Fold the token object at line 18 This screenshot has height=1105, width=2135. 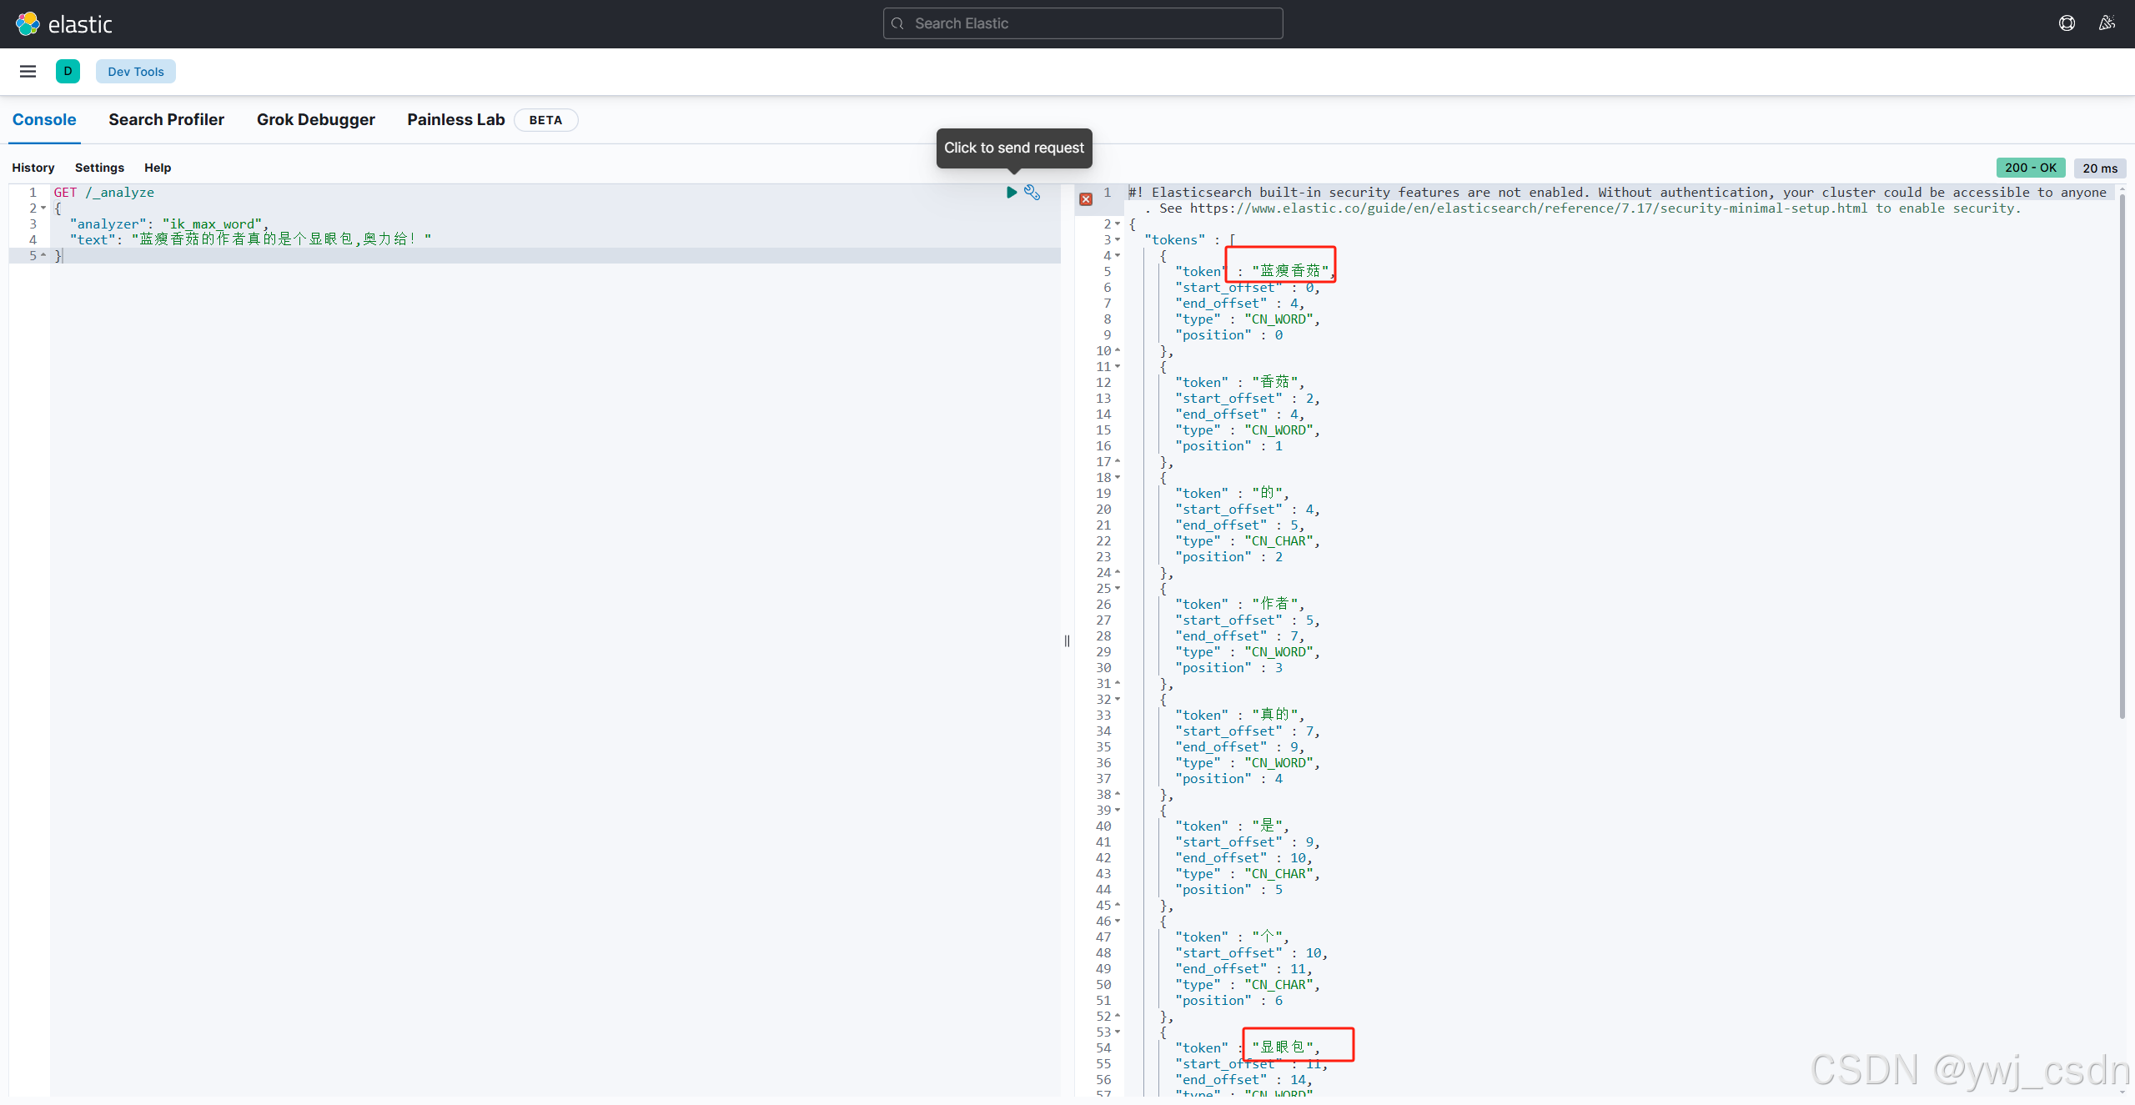pos(1118,478)
